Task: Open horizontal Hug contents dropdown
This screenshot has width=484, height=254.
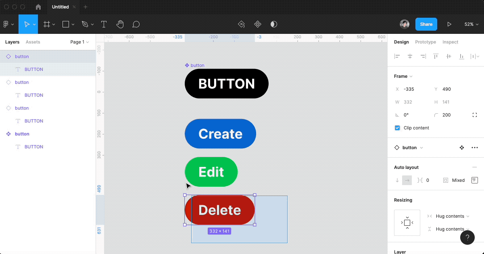Action: tap(452, 216)
